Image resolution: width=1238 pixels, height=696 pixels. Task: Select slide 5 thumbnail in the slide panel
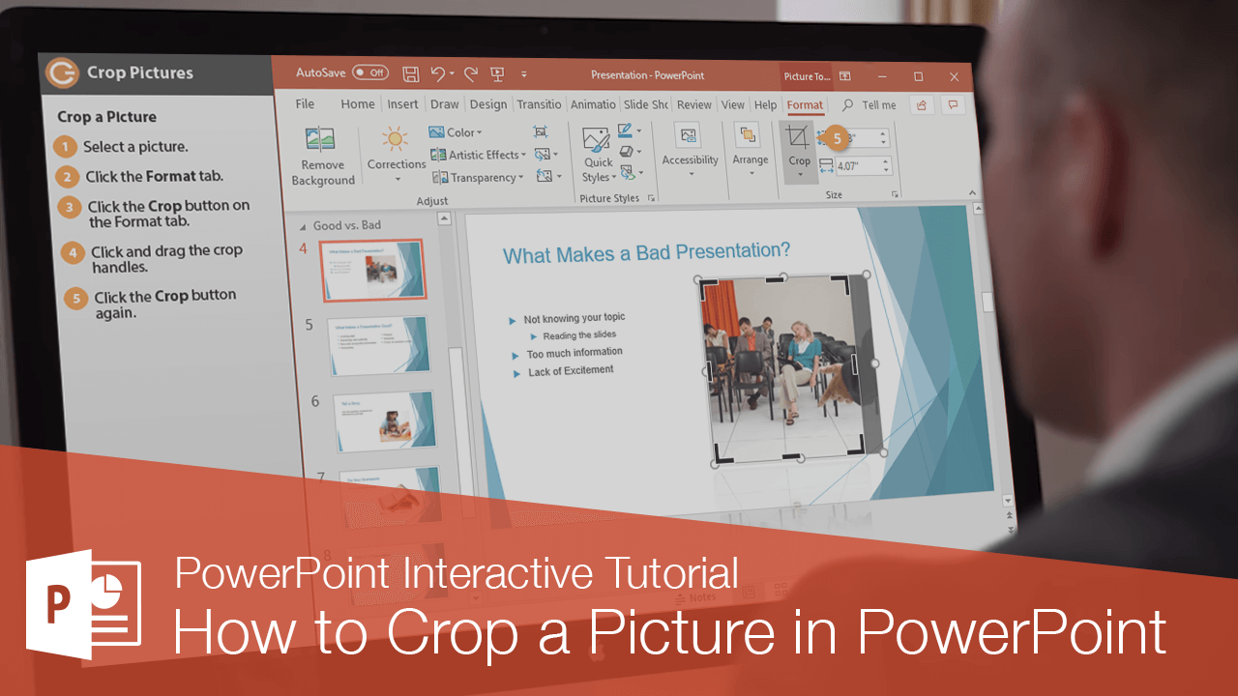379,345
